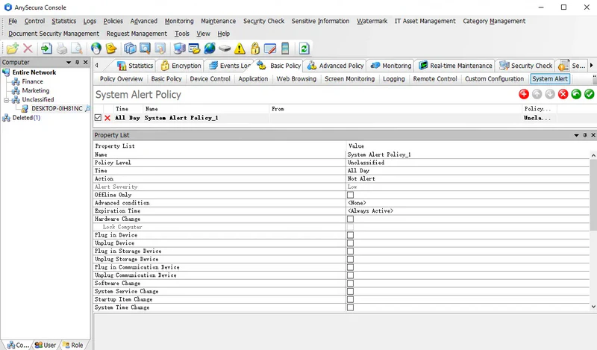Collapse the Unclassified tree node
This screenshot has height=350, width=597.
point(7,100)
